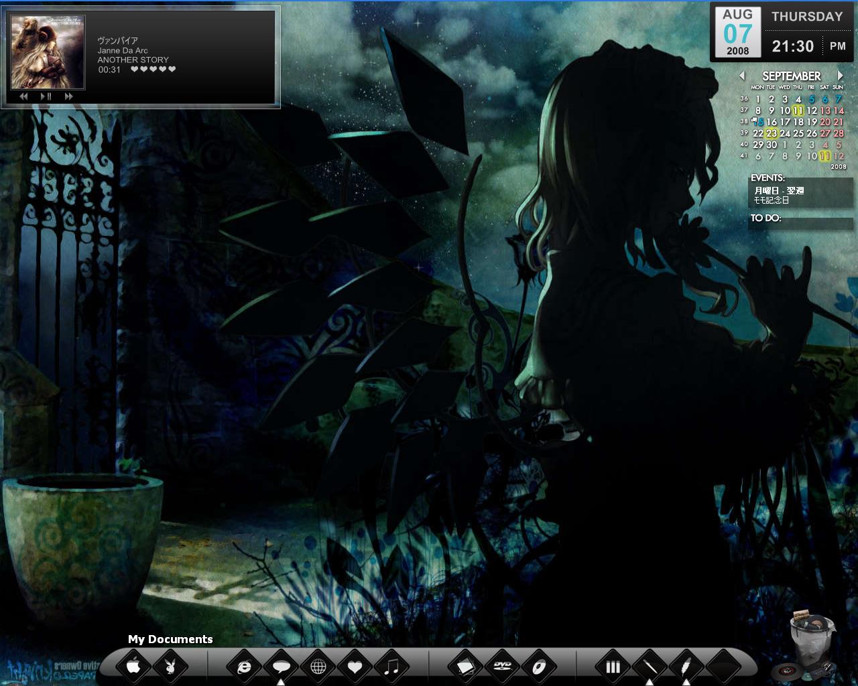Click week number 38 in calendar
Viewport: 858px width, 686px height.
click(744, 121)
